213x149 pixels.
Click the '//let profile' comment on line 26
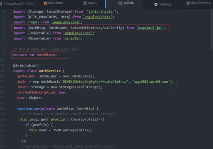pyautogui.click(x=68, y=146)
